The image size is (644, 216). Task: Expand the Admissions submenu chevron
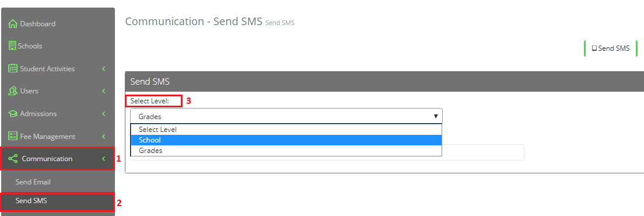point(104,114)
